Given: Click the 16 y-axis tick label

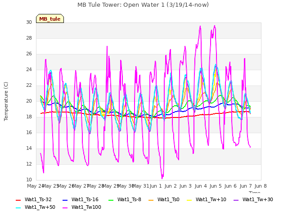Looking at the screenshot, I should (29, 133).
